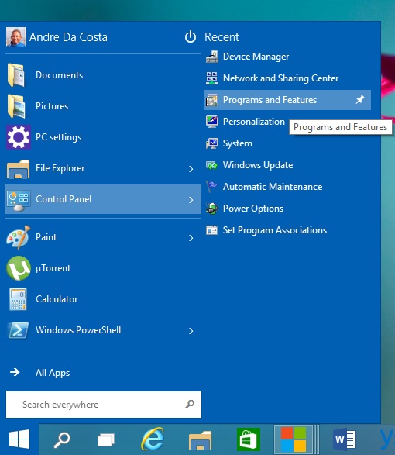Click the Device Manager icon
Screen dimensions: 395x455
(x=212, y=57)
